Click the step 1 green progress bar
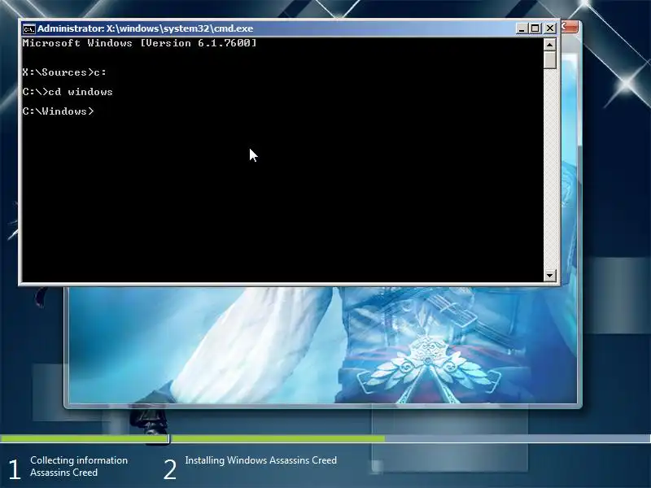 pyautogui.click(x=85, y=438)
